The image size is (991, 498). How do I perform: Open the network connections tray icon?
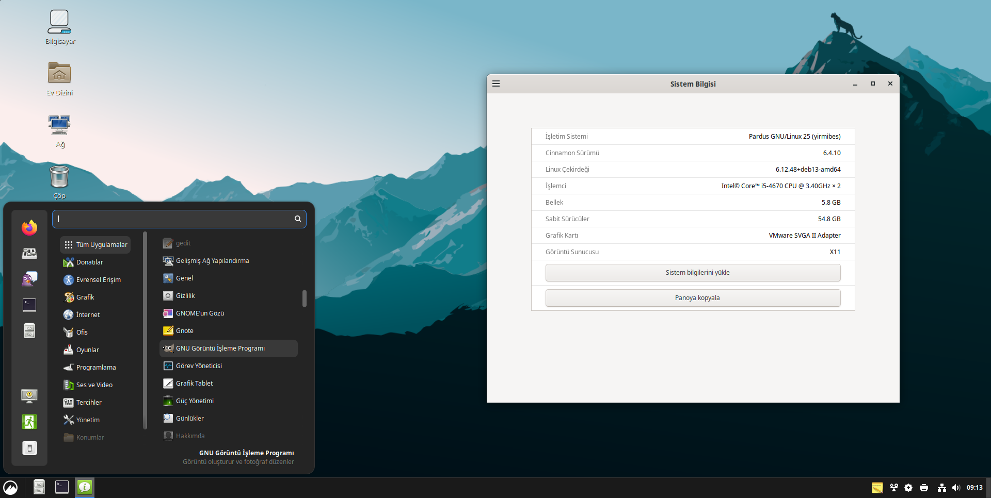(x=941, y=488)
